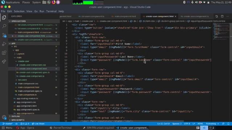The image size is (232, 130).
Task: Switch to Parrot Terminal in taskbar
Action: pos(61,128)
